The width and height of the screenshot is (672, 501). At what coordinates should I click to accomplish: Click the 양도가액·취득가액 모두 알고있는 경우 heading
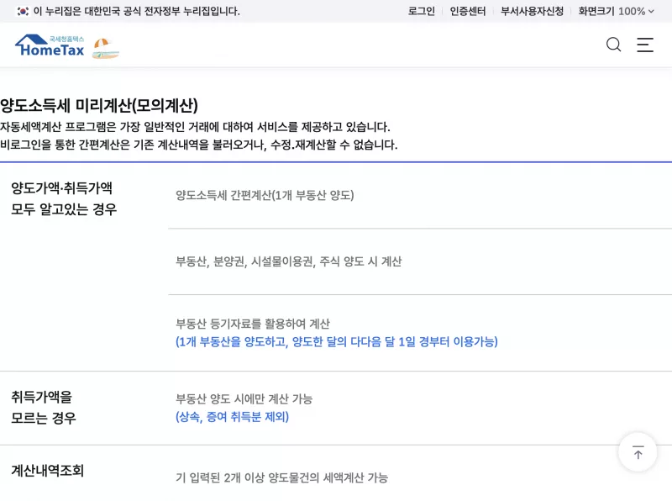pyautogui.click(x=64, y=198)
